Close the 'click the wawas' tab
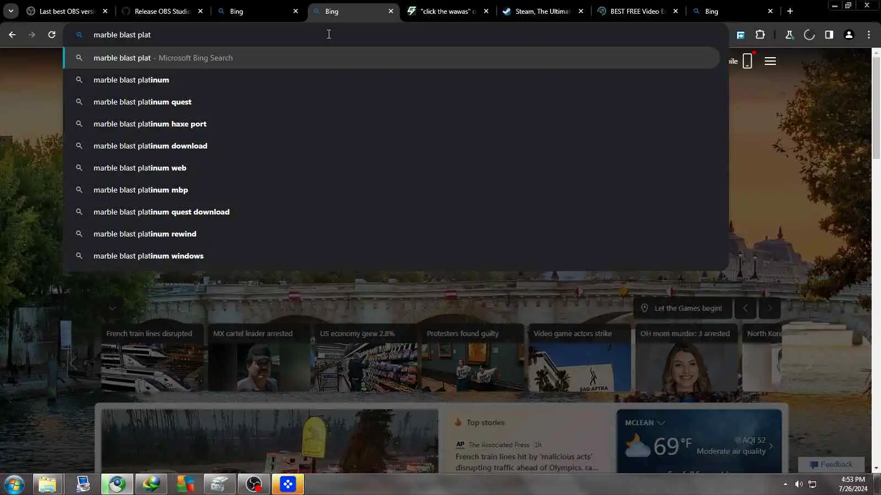The width and height of the screenshot is (881, 495). [x=486, y=11]
